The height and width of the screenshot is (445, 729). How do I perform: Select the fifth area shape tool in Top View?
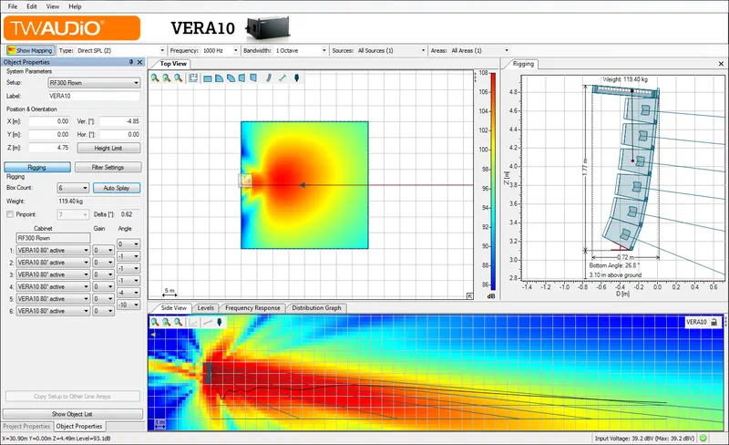tap(253, 78)
